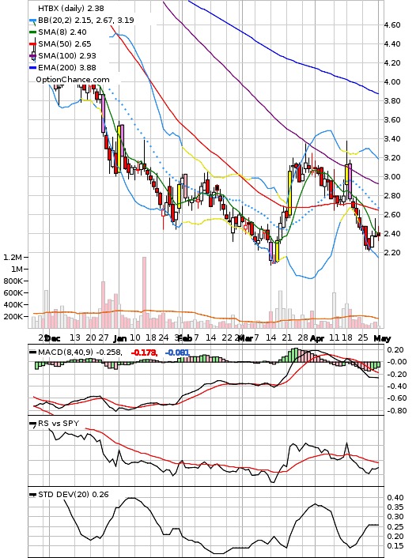Click the Jan date axis label
The height and width of the screenshot is (558, 416).
coord(121,338)
